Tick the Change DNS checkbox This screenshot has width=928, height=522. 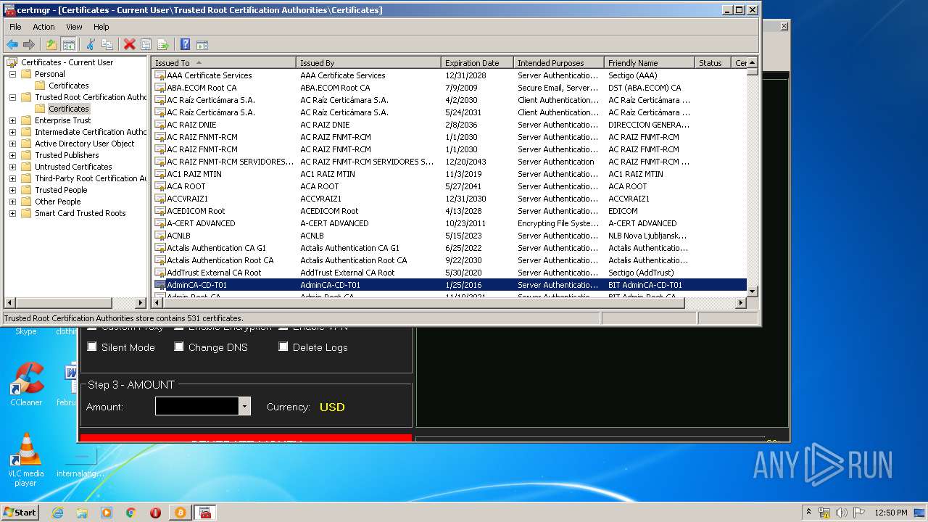click(x=179, y=347)
